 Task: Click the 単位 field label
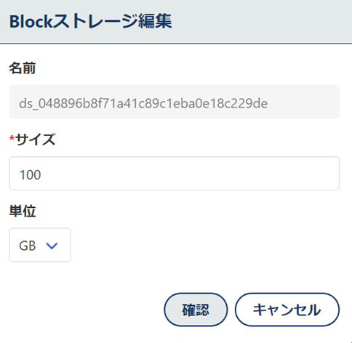point(23,211)
